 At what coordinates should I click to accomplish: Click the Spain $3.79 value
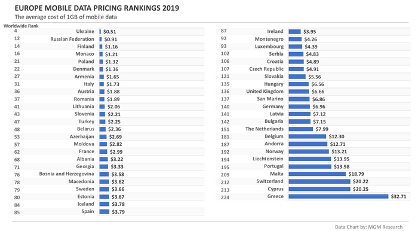118,212
